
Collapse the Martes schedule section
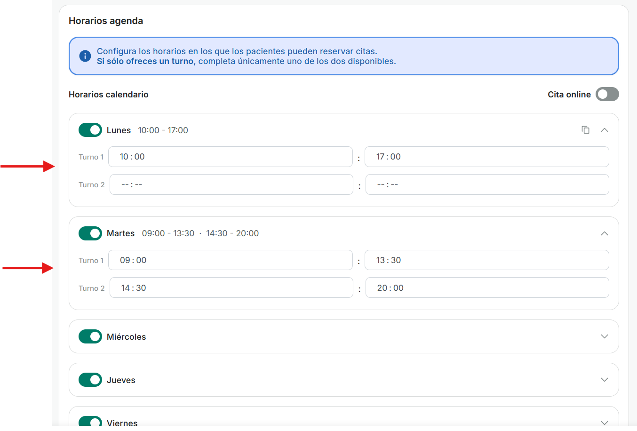coord(605,233)
